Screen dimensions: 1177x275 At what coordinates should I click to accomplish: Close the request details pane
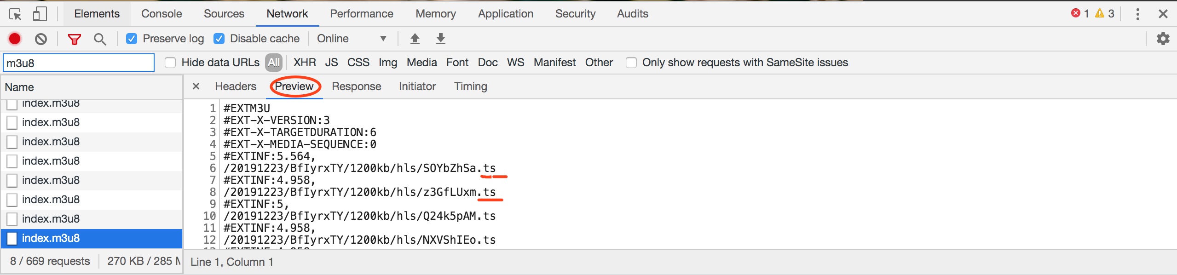pyautogui.click(x=196, y=86)
